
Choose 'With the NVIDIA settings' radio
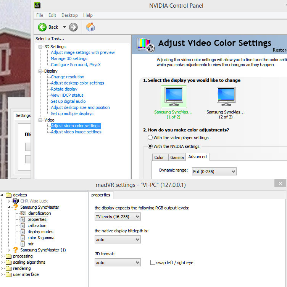click(150, 146)
